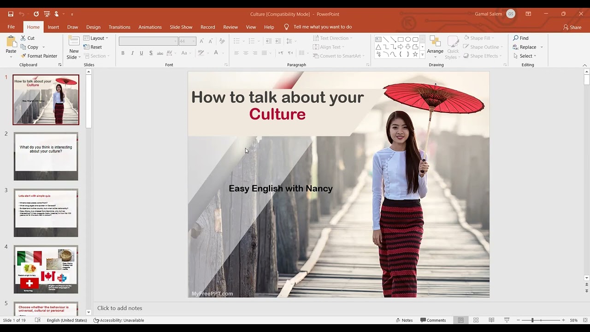
Task: Switch to Slide Sorter view in status bar
Action: (476, 320)
